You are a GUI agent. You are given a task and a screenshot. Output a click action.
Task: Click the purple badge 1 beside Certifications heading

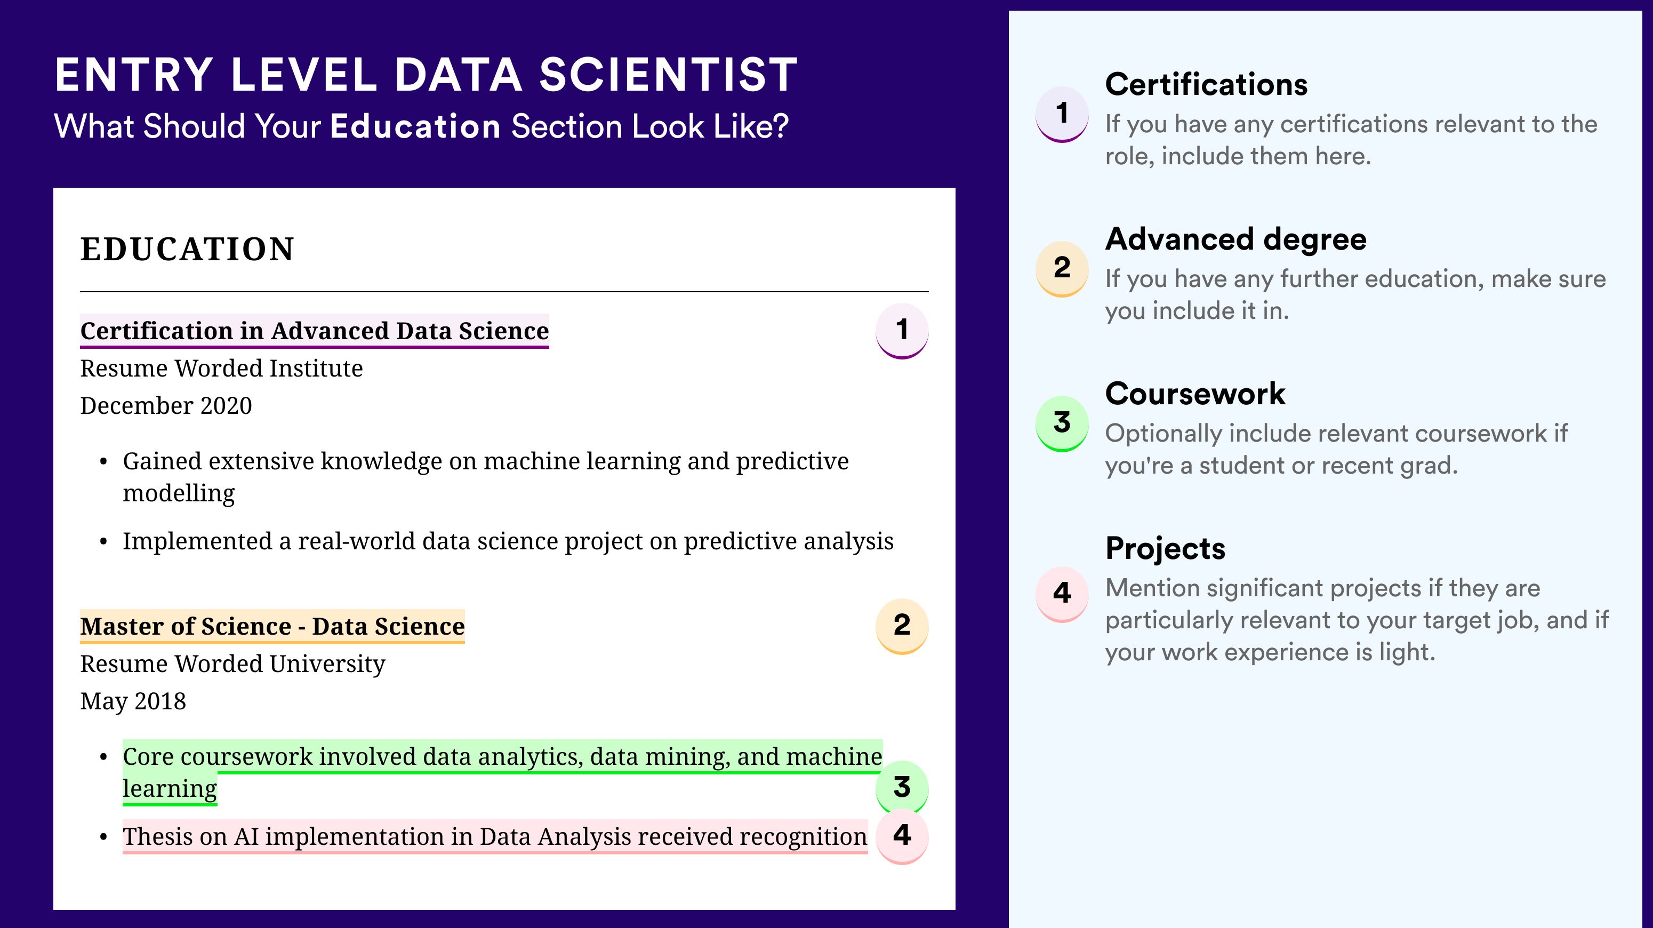pos(1062,114)
